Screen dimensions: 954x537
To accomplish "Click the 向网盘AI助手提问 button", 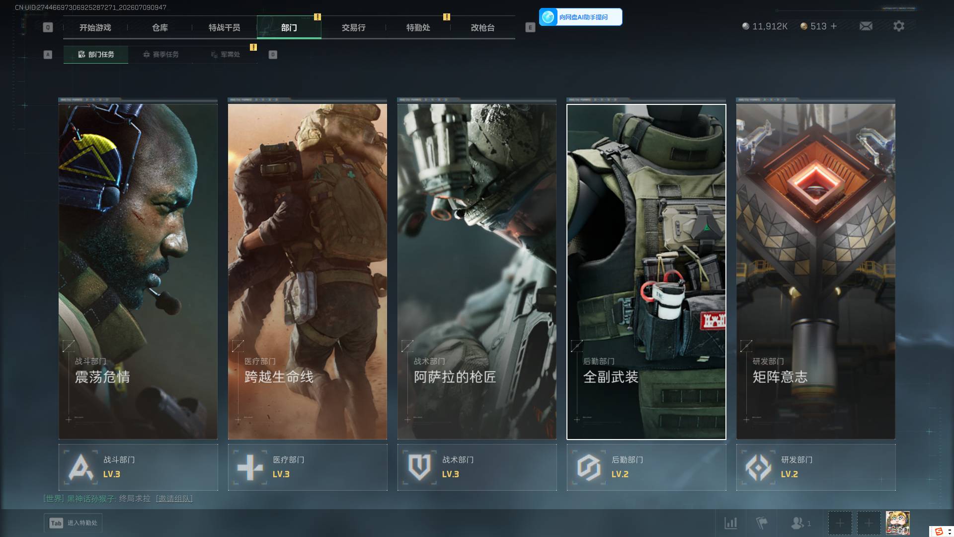I will click(580, 17).
